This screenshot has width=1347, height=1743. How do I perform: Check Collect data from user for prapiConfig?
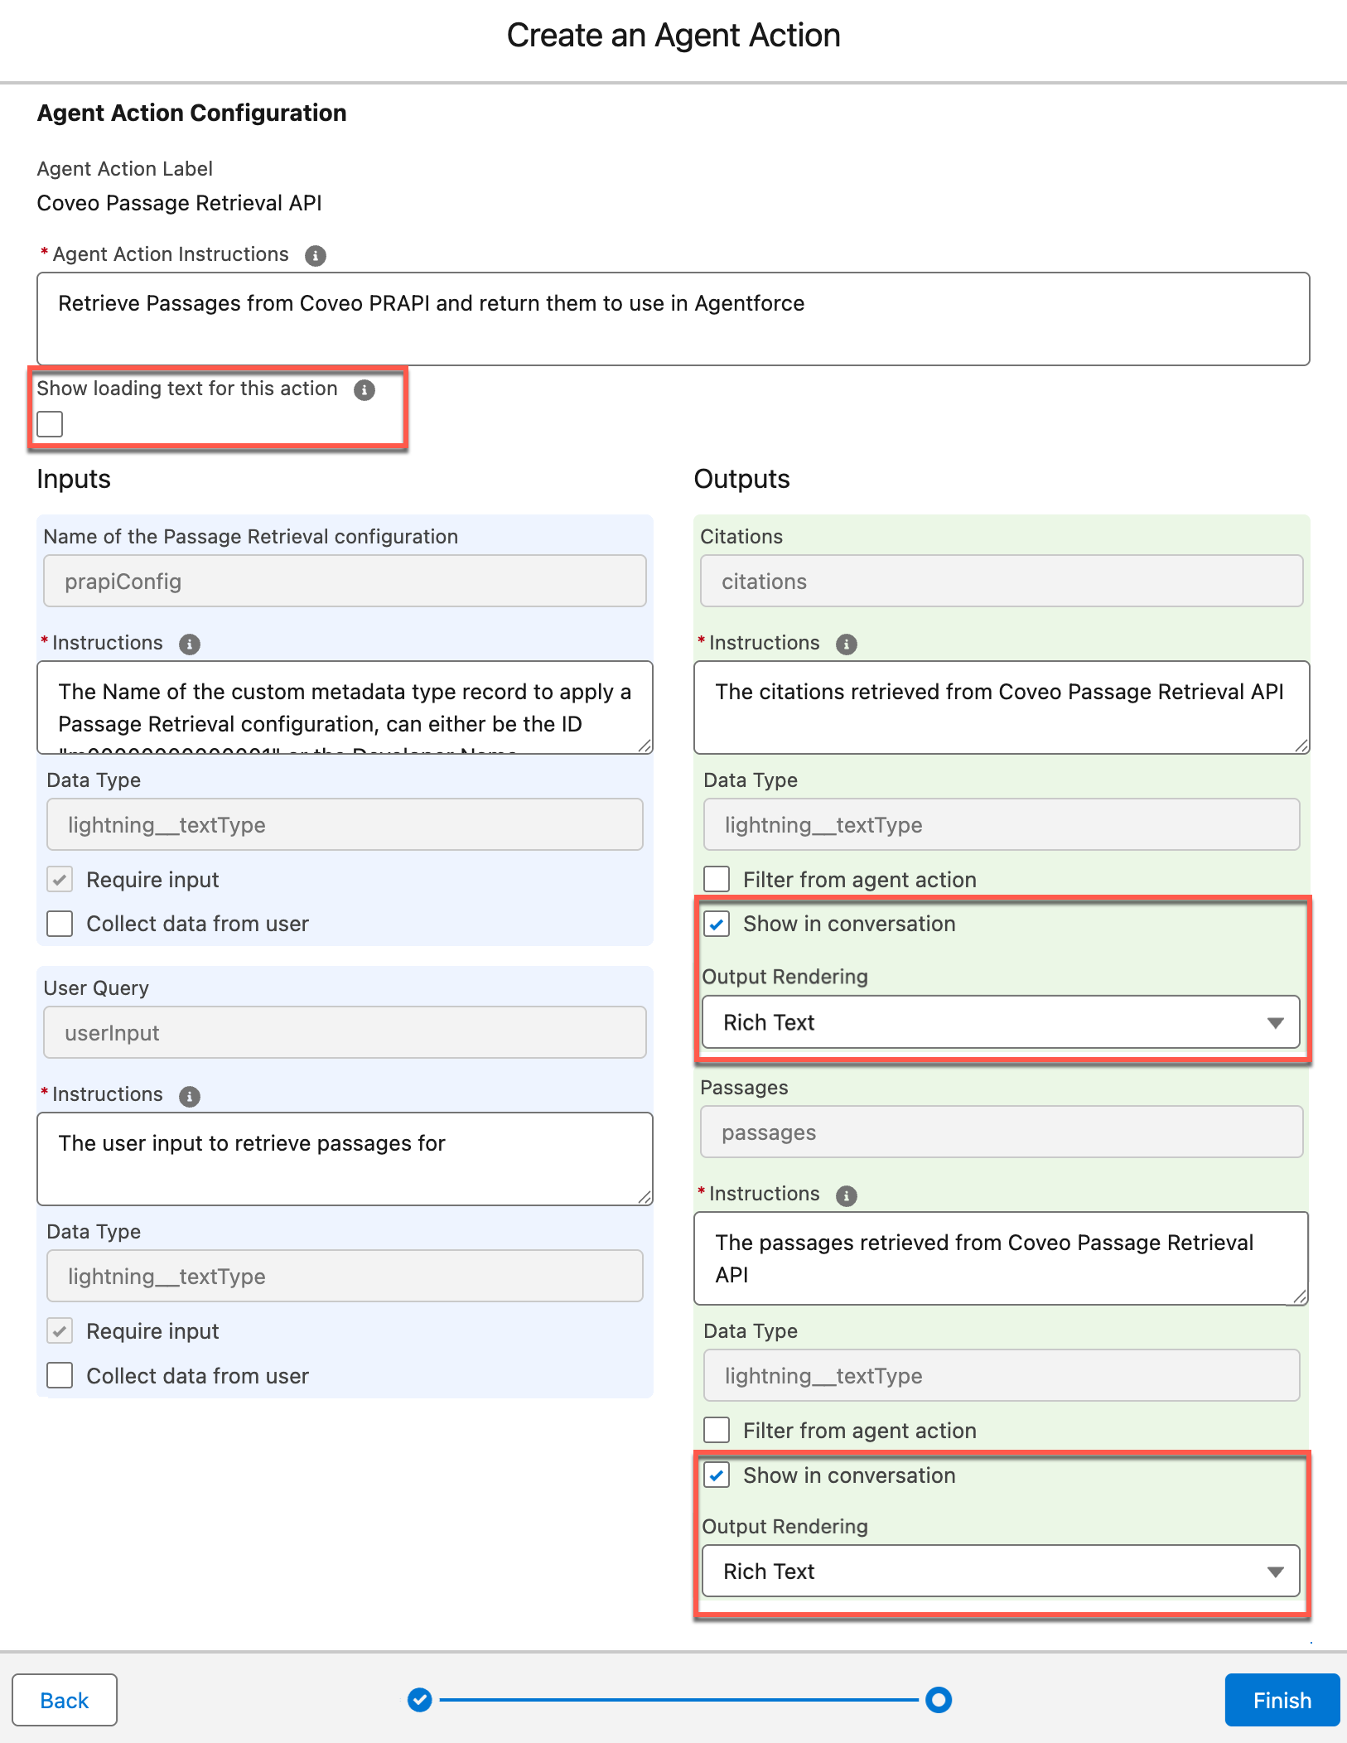60,924
